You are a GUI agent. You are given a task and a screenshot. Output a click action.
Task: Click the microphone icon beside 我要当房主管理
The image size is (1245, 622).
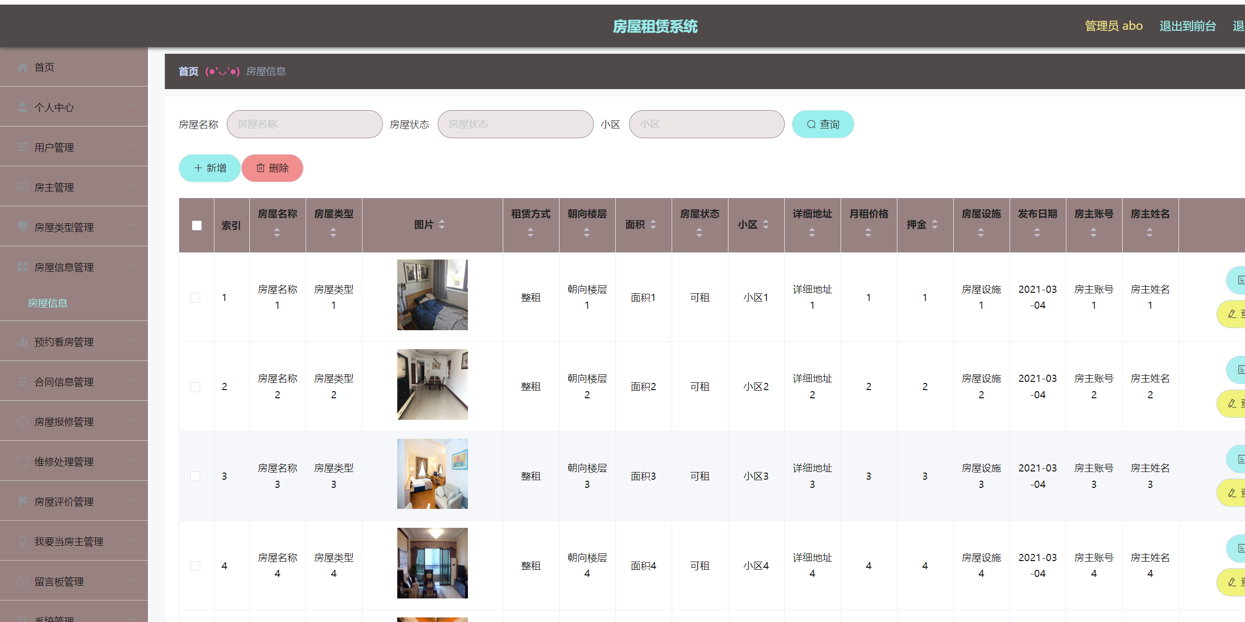coord(23,541)
